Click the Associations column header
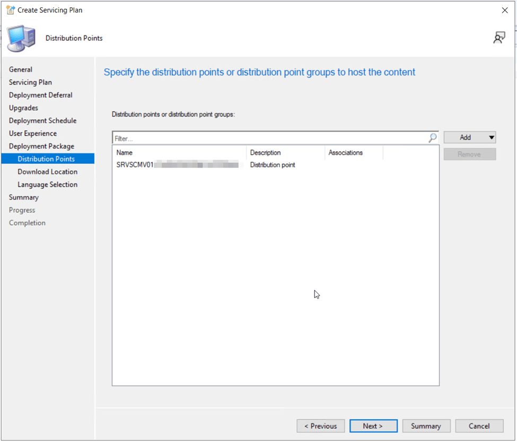517x442 pixels. (x=353, y=153)
